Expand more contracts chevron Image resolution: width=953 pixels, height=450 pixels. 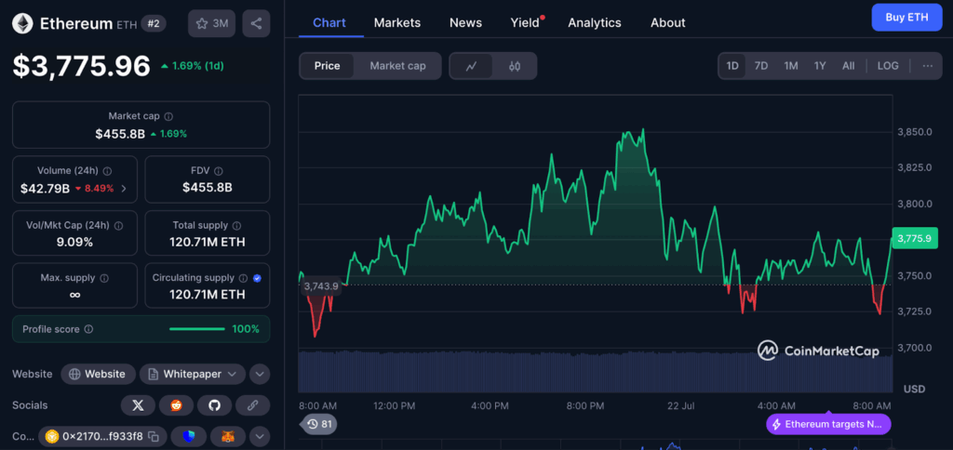click(x=260, y=436)
